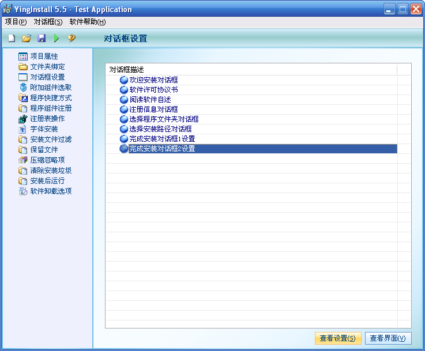Click the New project toolbar icon
Viewport: 425px width, 351px height.
pyautogui.click(x=12, y=38)
